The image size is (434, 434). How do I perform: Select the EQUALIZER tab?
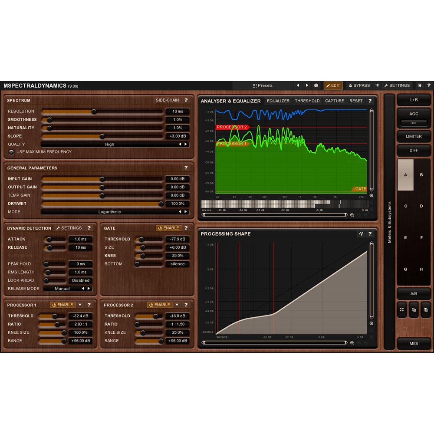pyautogui.click(x=278, y=101)
